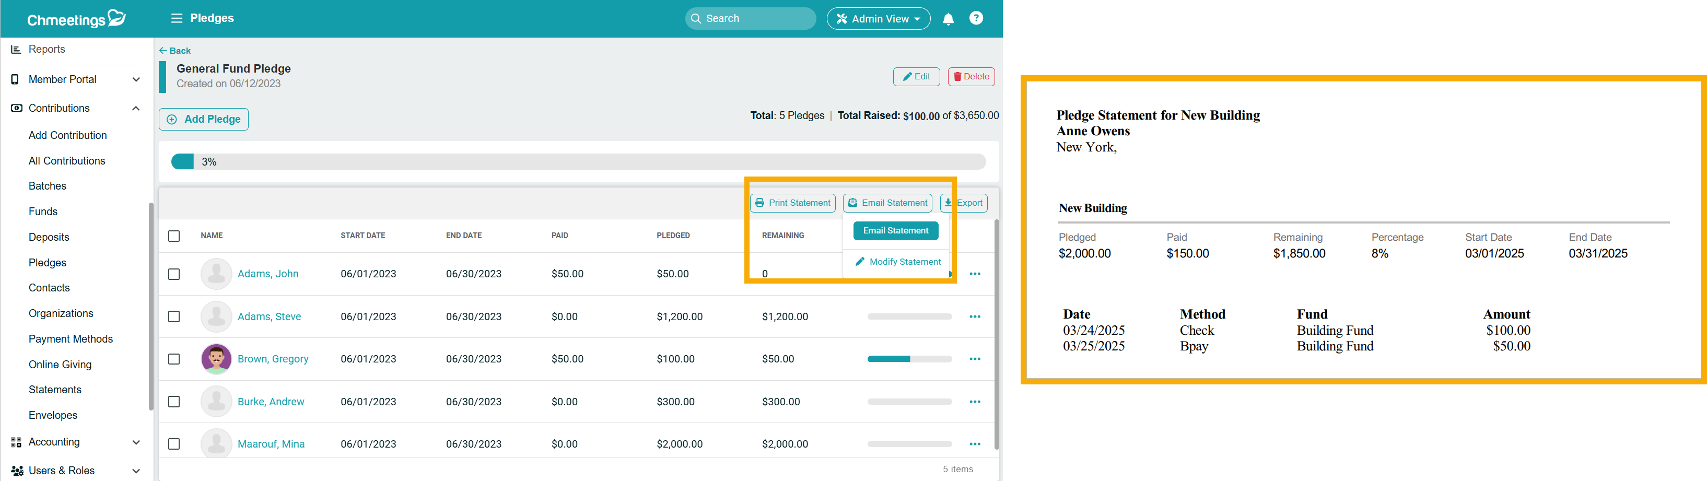
Task: Click the 3% overall progress bar
Action: point(578,162)
